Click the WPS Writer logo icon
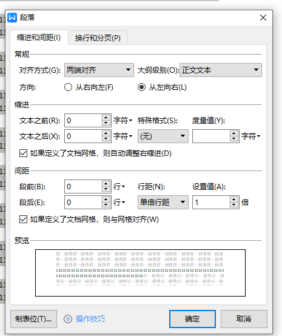Screen dimensions: 282x336 coord(12,18)
